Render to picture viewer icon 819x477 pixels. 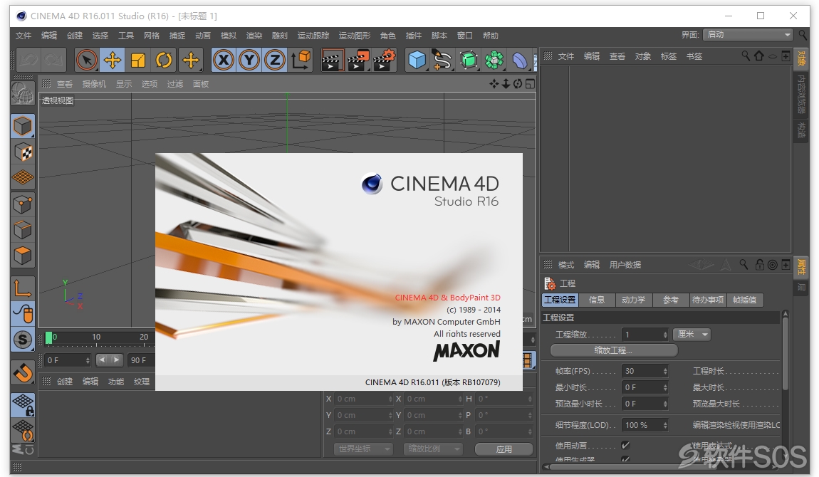(358, 60)
